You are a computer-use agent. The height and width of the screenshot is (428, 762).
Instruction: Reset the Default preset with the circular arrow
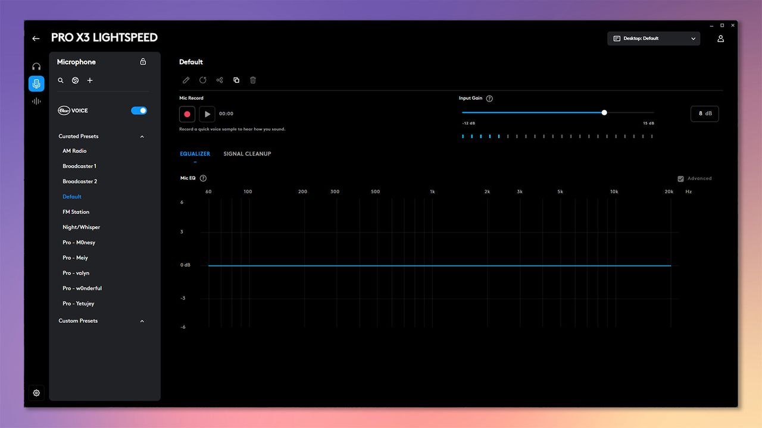pos(203,80)
